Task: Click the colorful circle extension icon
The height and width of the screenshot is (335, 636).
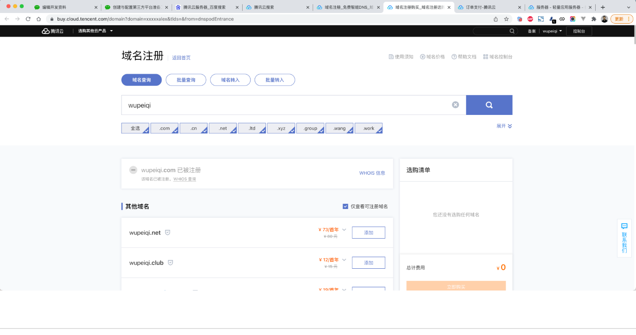Action: click(572, 19)
